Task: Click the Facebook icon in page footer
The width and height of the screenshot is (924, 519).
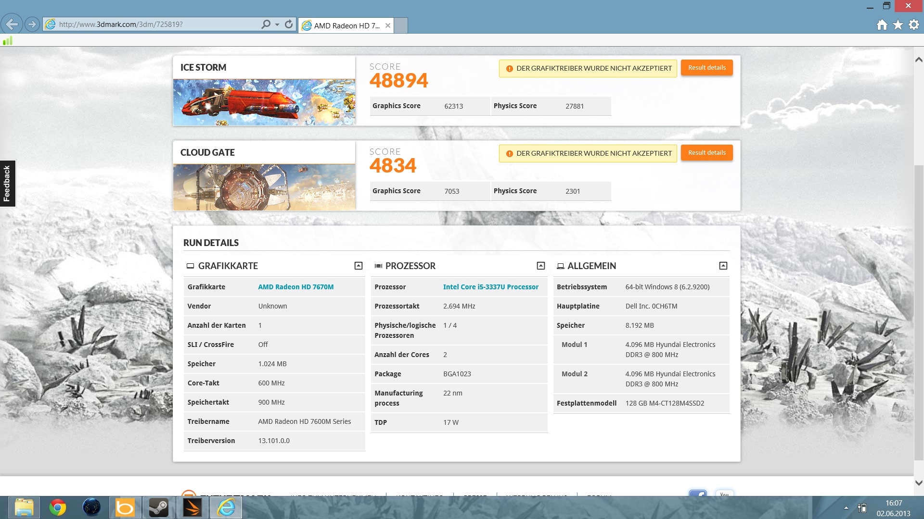Action: click(x=698, y=493)
